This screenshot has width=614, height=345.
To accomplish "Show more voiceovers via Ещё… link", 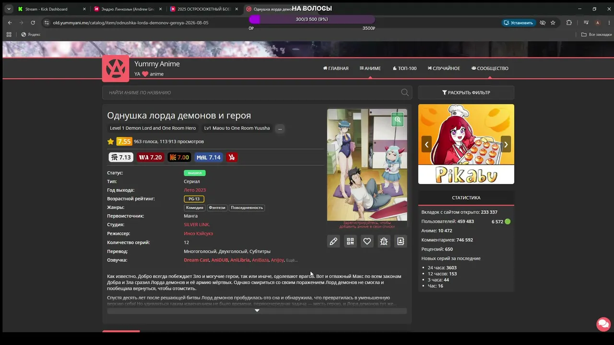I will [292, 260].
